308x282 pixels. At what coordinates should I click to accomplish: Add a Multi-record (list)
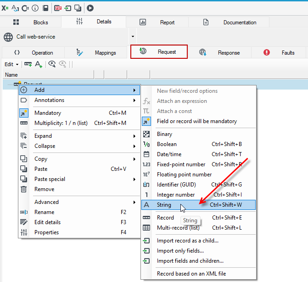coord(198,228)
